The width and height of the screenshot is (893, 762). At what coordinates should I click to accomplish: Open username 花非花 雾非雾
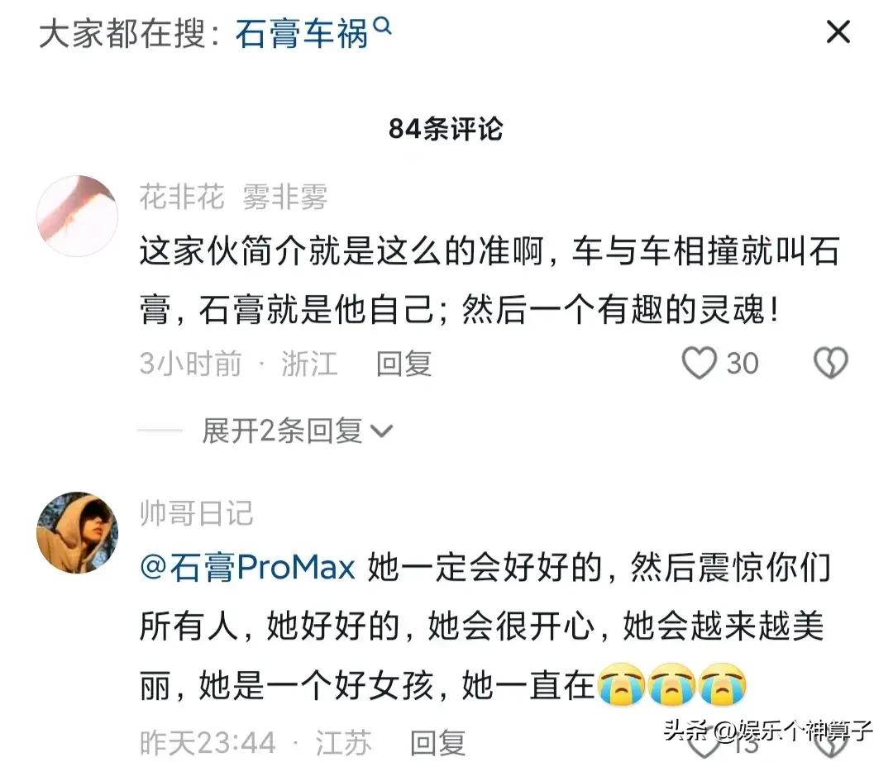[233, 197]
